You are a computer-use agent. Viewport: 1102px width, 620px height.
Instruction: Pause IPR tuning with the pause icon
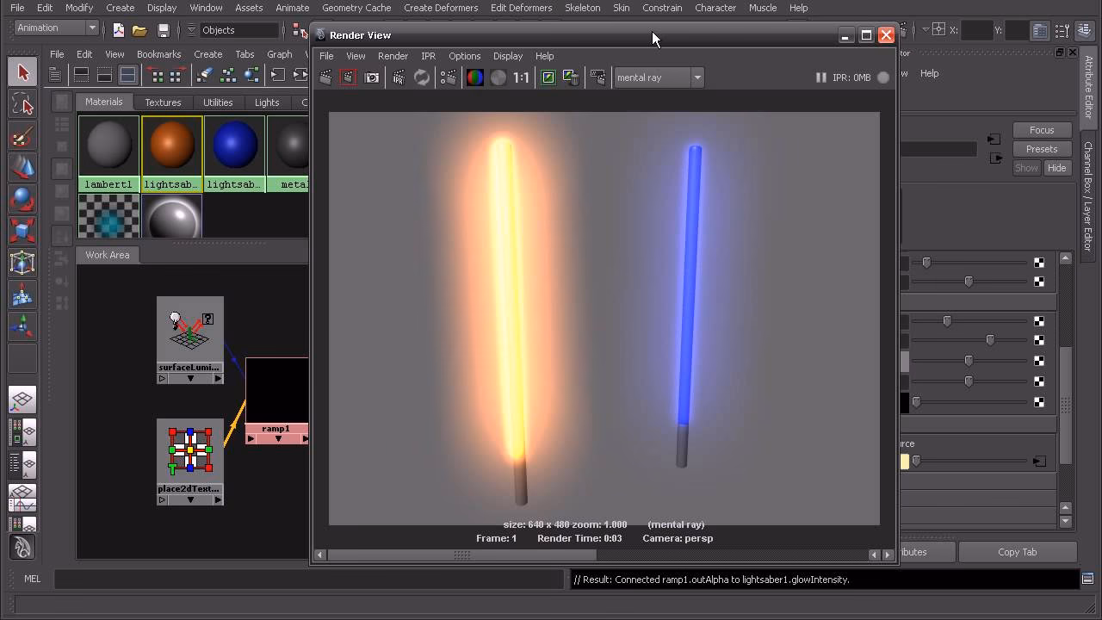tap(820, 77)
